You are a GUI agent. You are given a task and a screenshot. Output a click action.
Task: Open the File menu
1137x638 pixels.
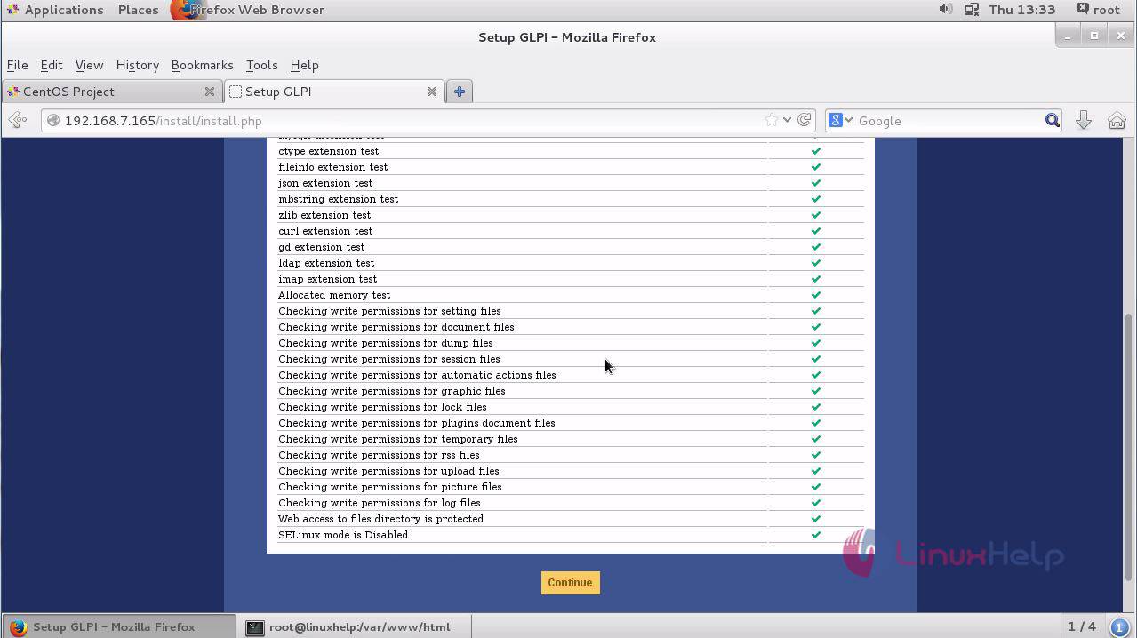[x=17, y=65]
